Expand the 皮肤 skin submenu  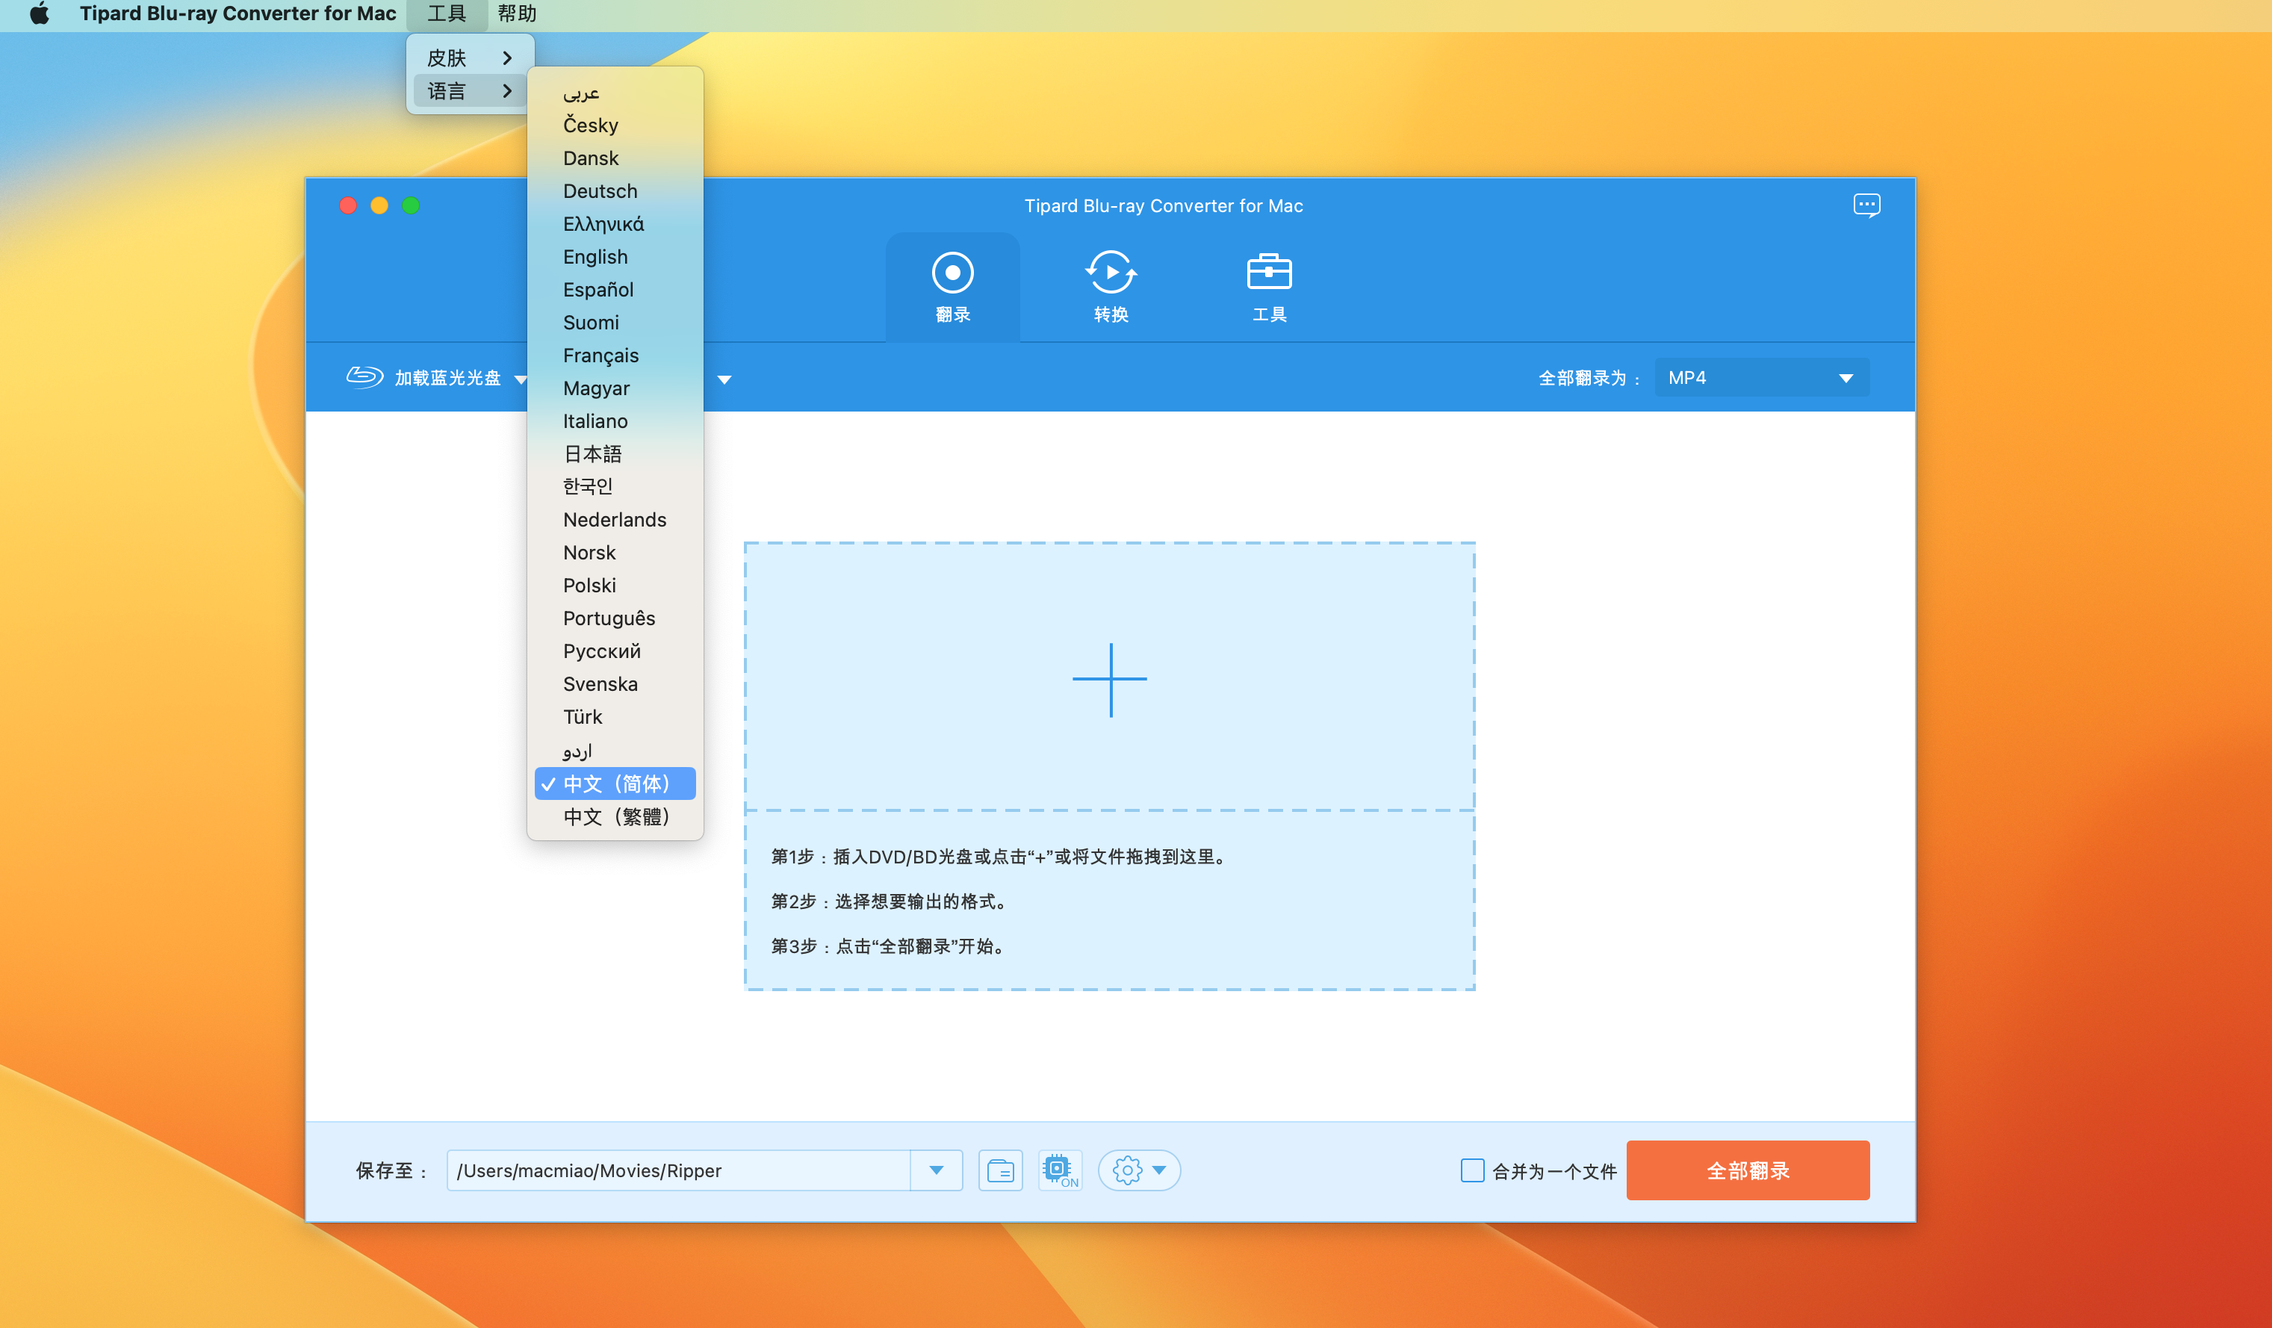tap(469, 58)
